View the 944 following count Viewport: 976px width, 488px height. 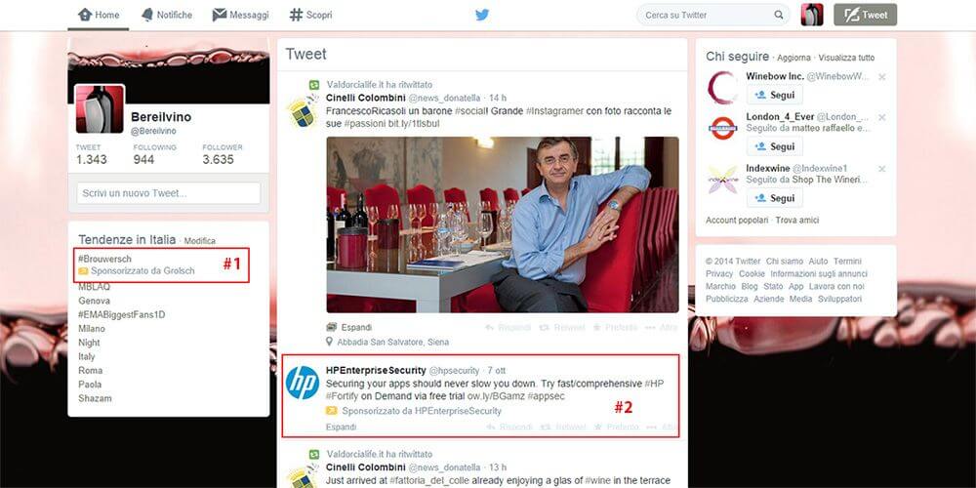(x=143, y=159)
